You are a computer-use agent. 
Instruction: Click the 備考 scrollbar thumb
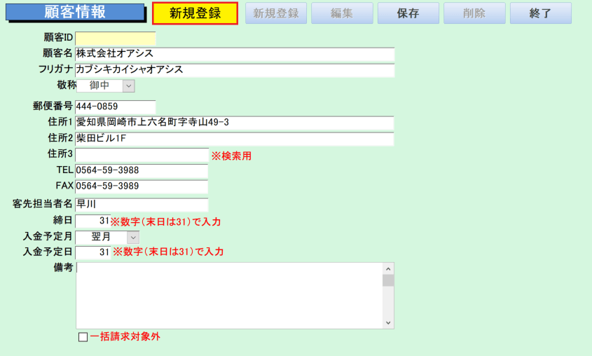click(x=388, y=280)
